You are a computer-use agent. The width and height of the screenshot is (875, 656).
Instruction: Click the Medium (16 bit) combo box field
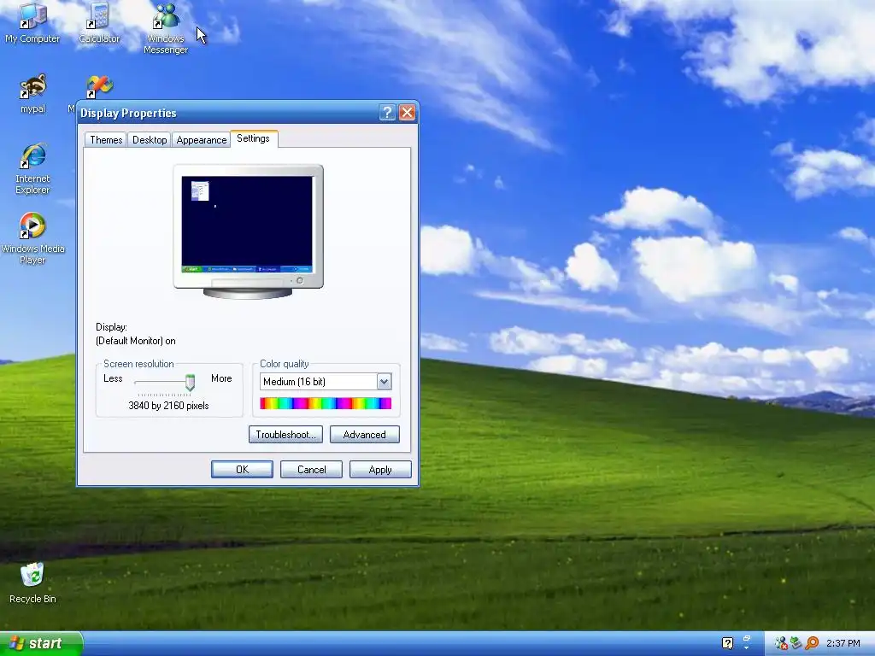pyautogui.click(x=326, y=382)
